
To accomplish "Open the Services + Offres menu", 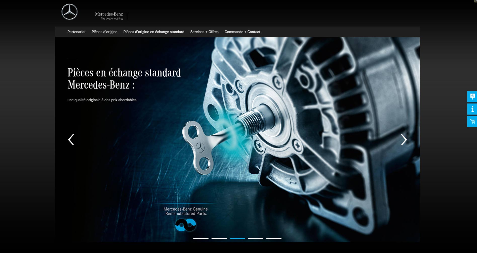I will click(204, 32).
